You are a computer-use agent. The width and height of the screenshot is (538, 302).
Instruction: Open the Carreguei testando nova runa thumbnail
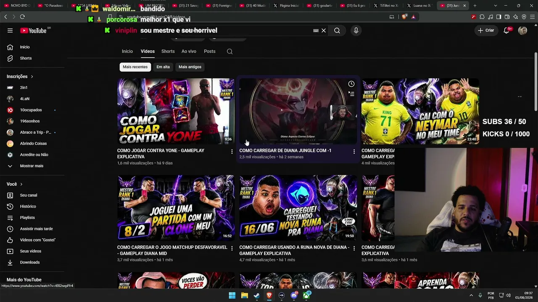pyautogui.click(x=298, y=208)
